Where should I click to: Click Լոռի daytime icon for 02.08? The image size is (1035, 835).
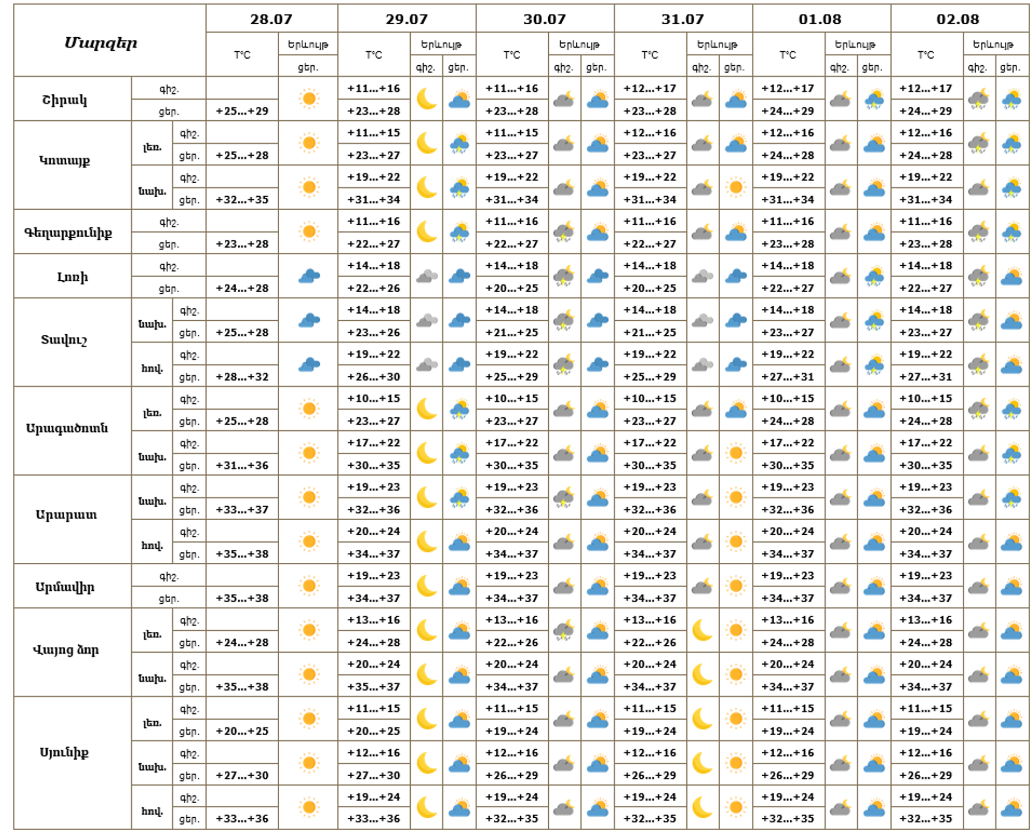tap(1012, 277)
